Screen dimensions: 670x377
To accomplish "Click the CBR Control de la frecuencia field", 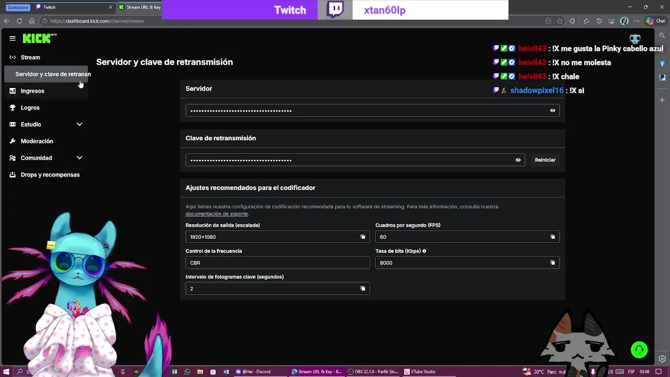I will [277, 262].
